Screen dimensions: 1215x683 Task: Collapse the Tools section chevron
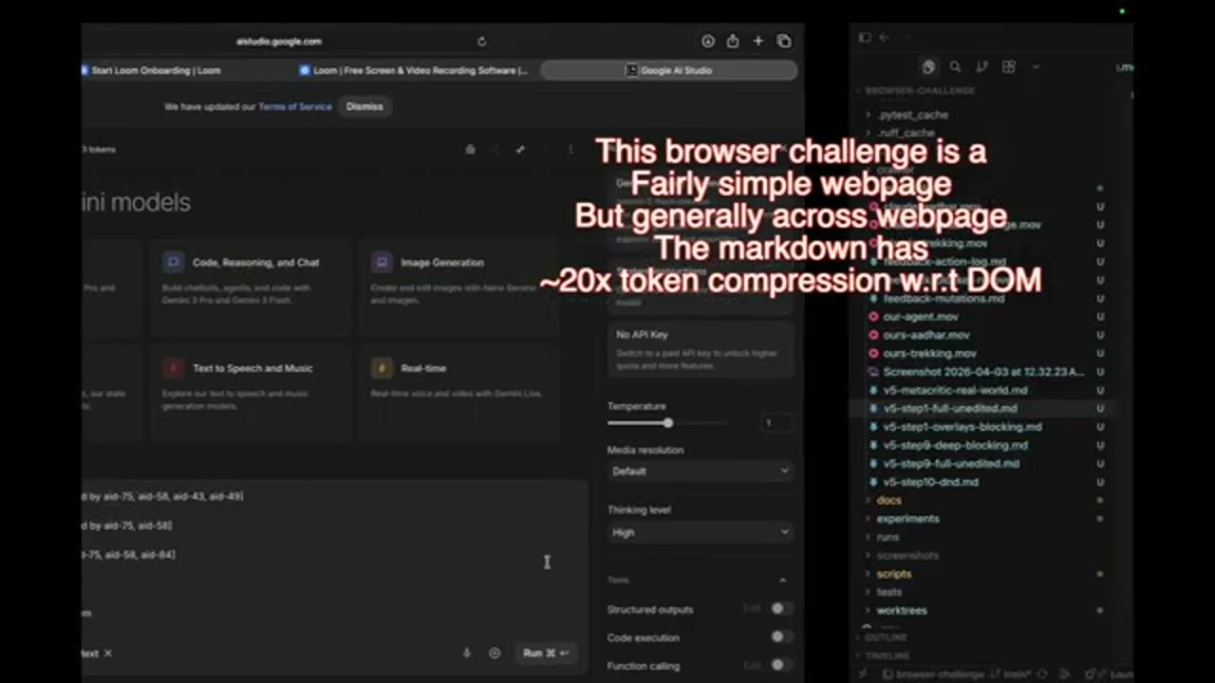pyautogui.click(x=782, y=580)
